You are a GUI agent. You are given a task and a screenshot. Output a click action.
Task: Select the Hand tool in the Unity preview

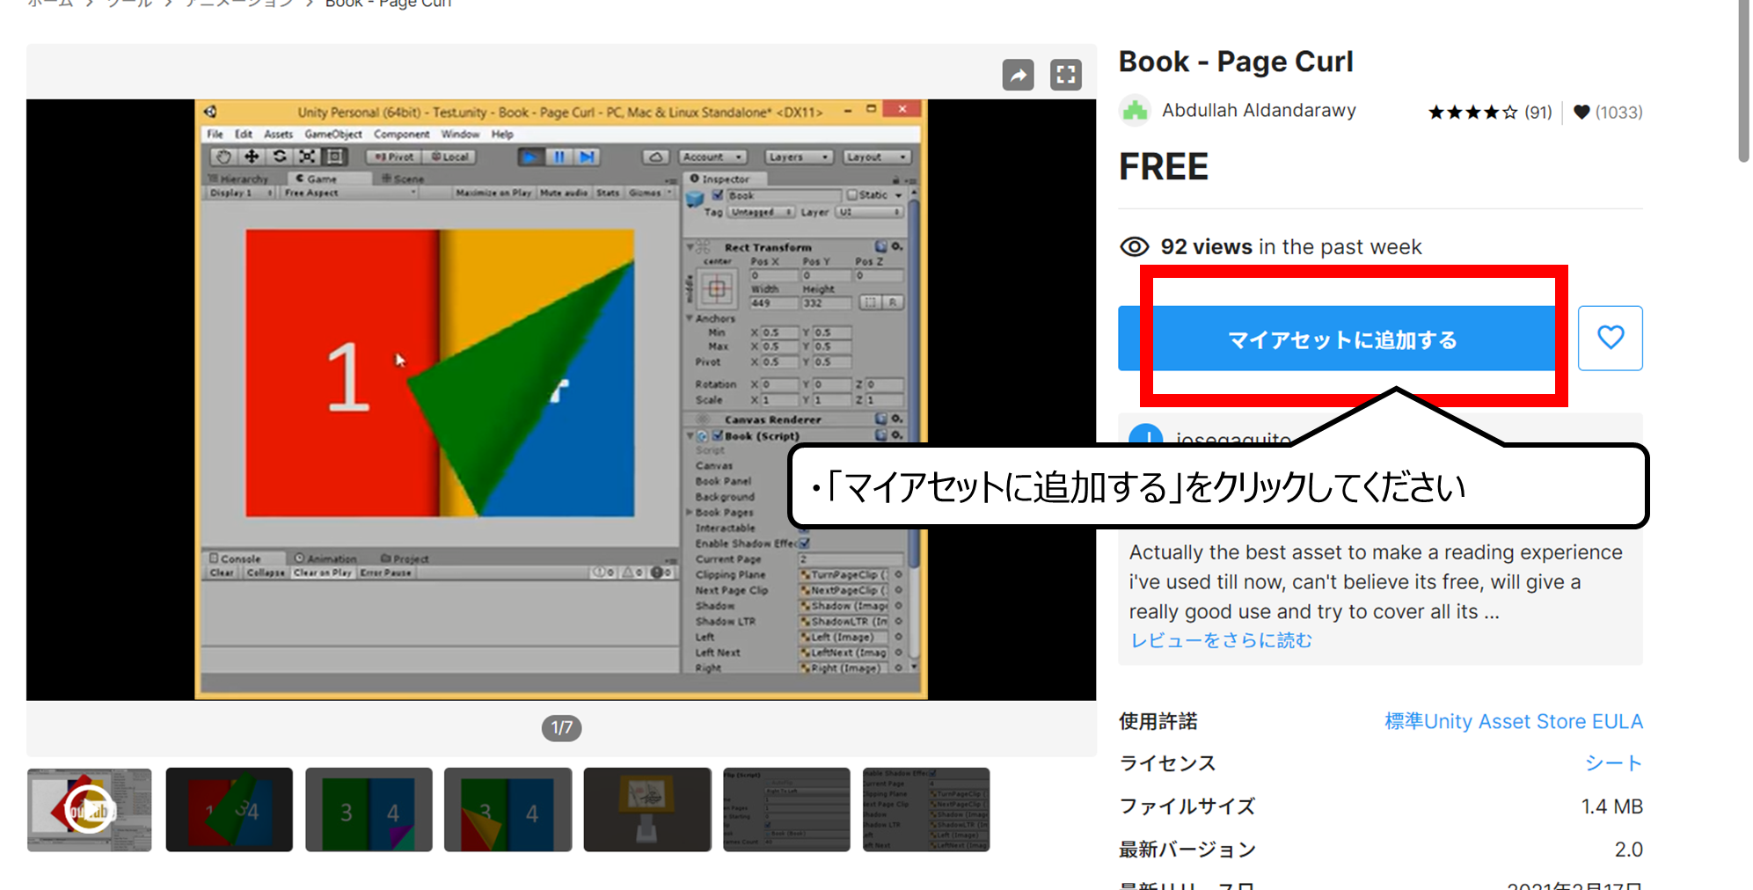coord(223,157)
